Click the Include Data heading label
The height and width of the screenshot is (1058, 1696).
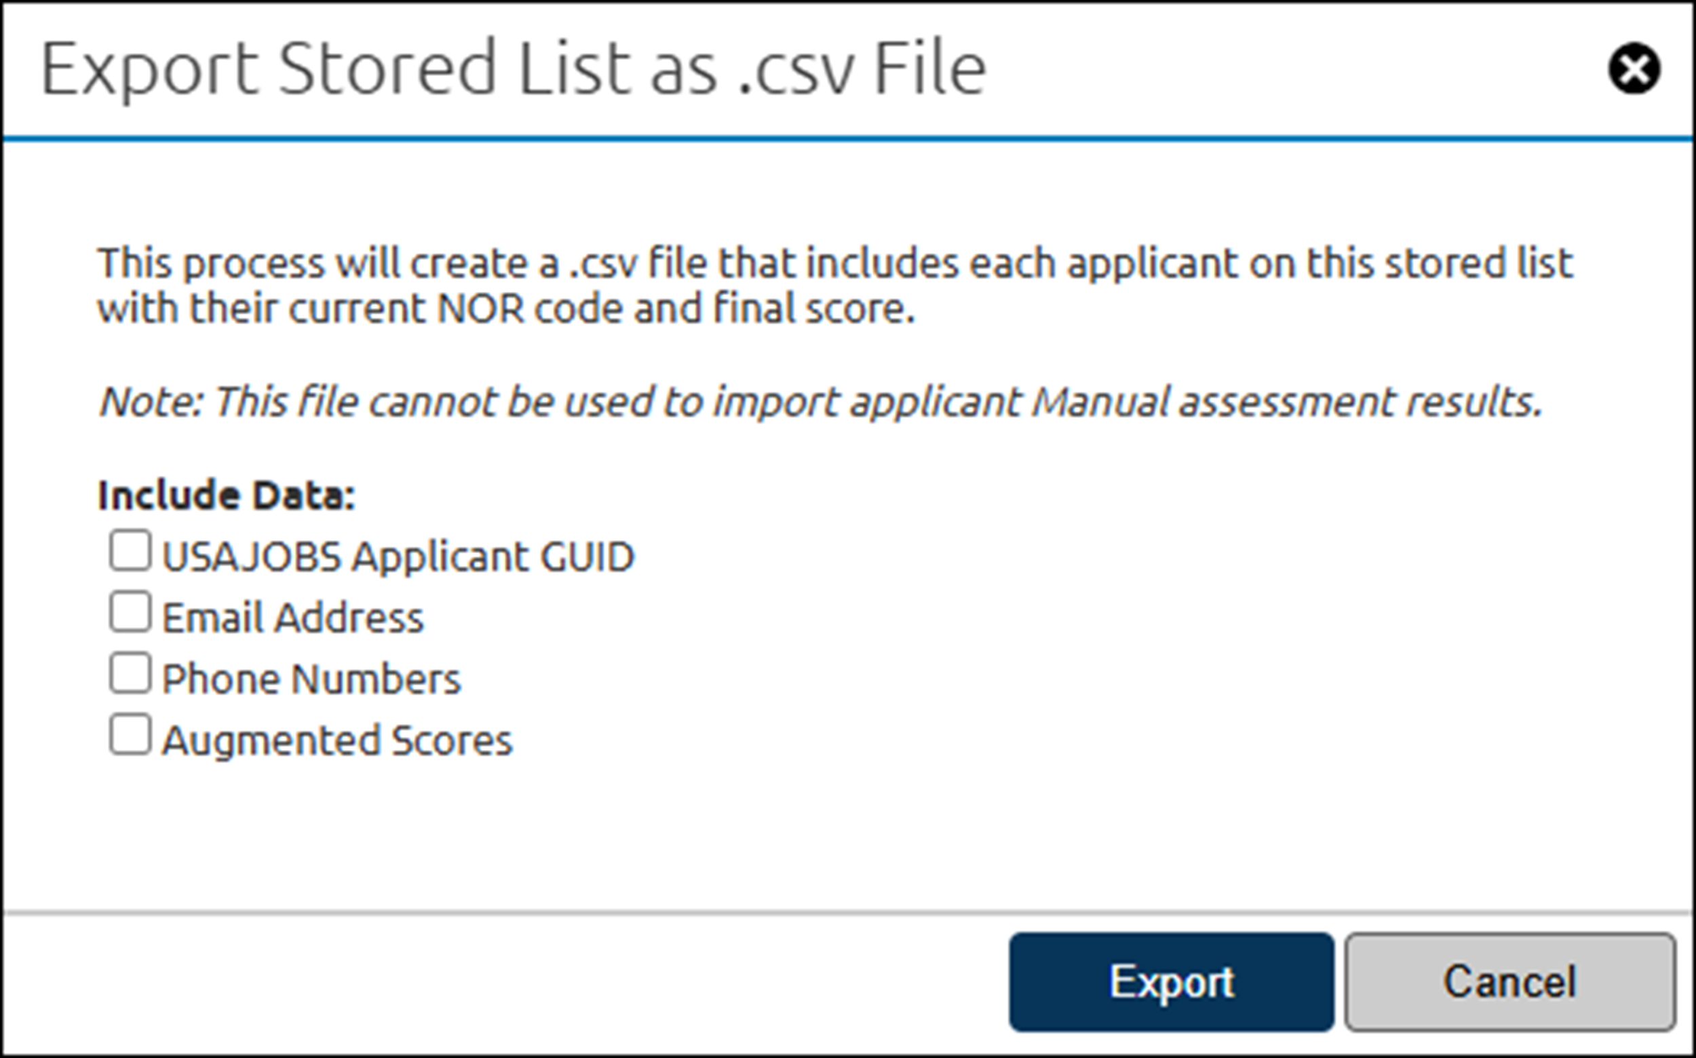point(227,495)
